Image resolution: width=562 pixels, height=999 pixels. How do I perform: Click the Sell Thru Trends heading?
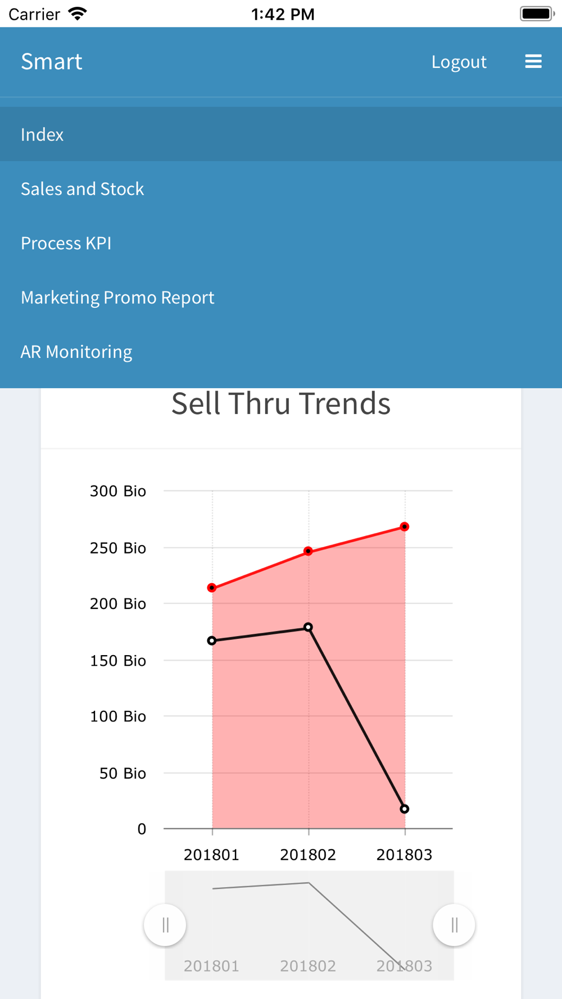pos(281,403)
